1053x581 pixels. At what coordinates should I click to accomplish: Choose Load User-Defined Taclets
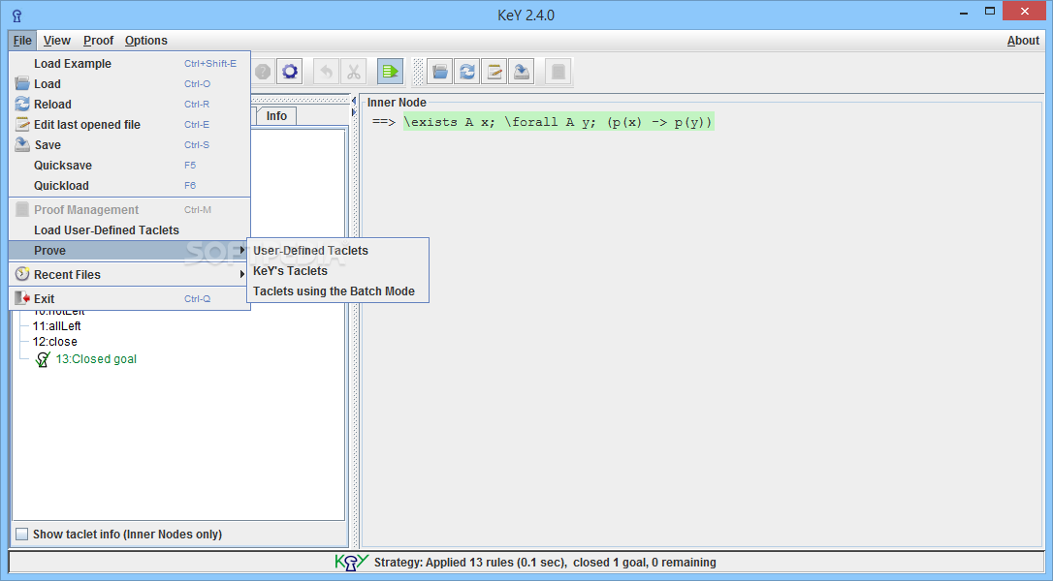tap(130, 230)
